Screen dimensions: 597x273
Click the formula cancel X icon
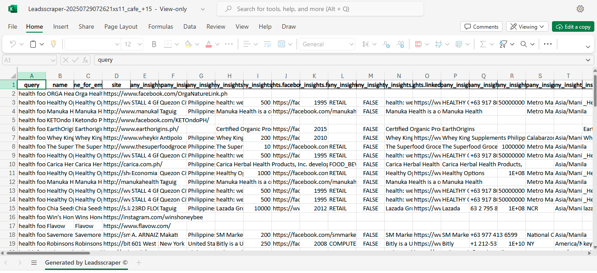[x=66, y=60]
